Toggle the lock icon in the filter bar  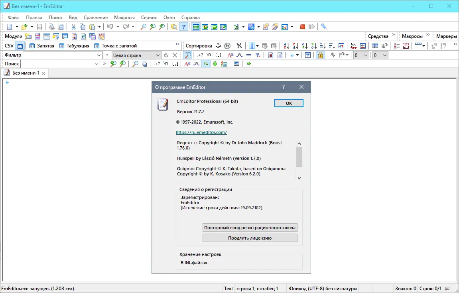pyautogui.click(x=321, y=55)
